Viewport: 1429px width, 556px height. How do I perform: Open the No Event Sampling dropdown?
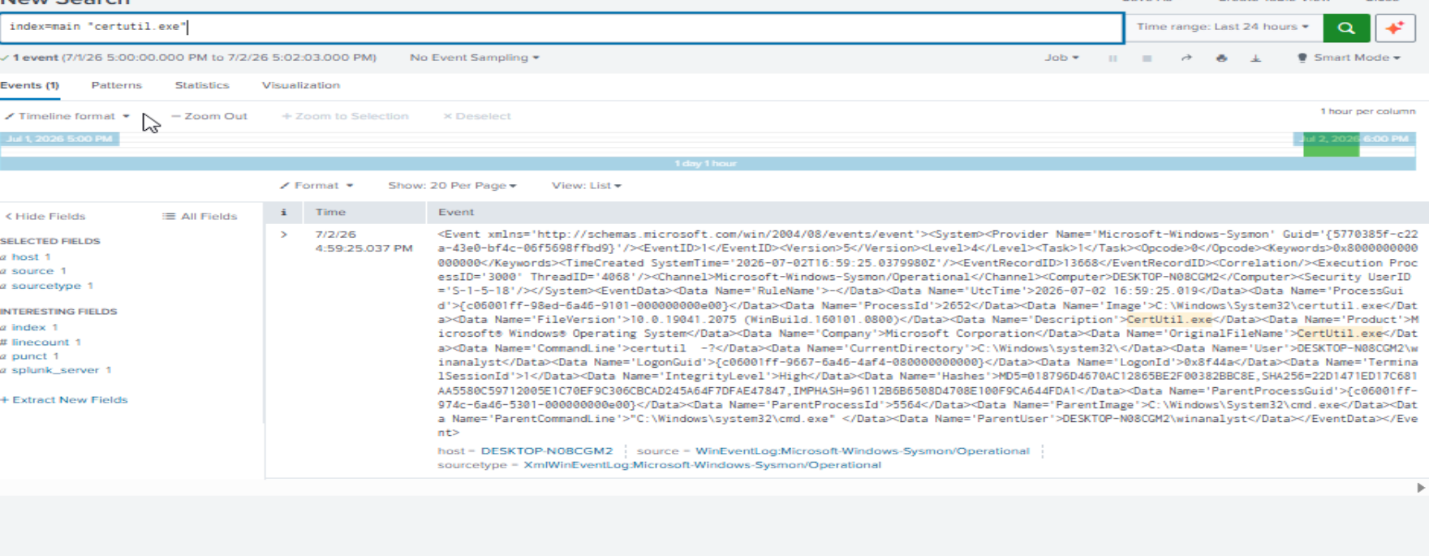click(x=475, y=58)
